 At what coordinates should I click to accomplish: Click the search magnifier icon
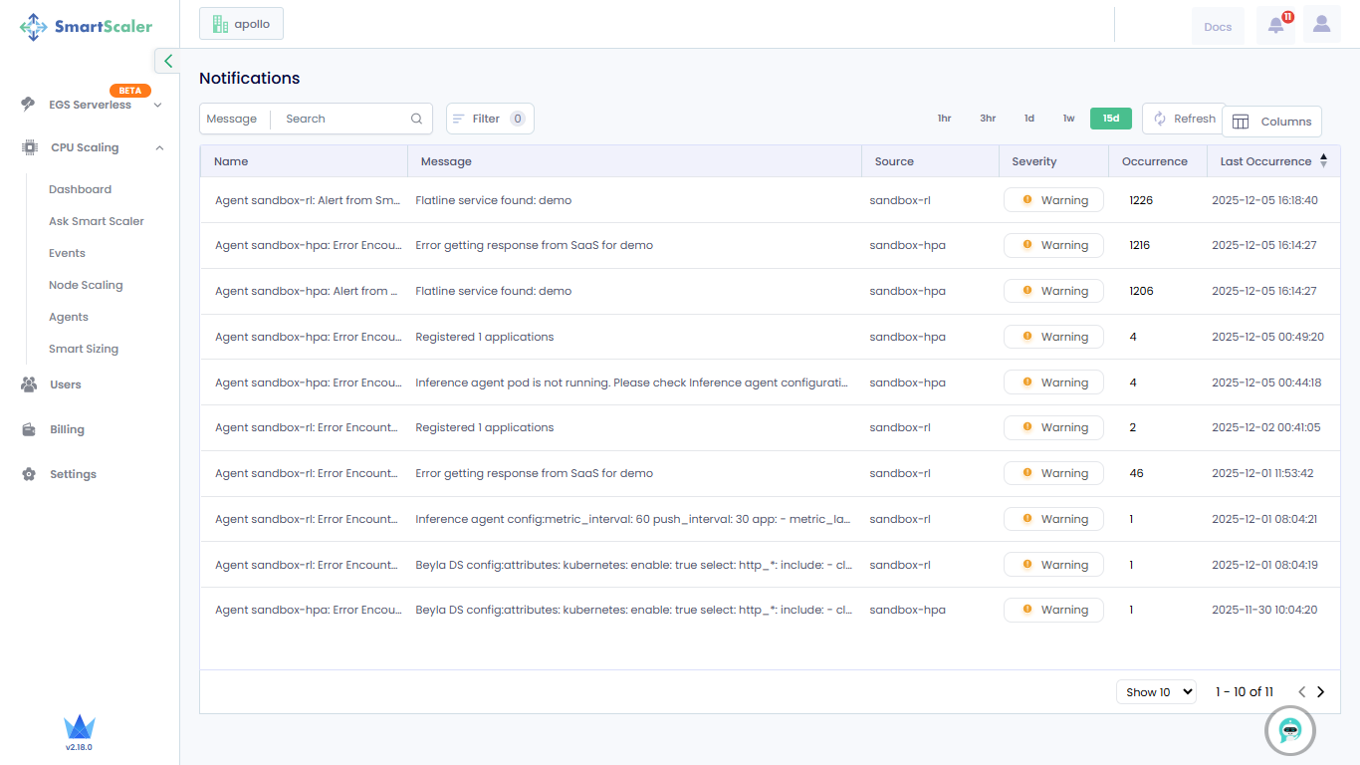[416, 119]
